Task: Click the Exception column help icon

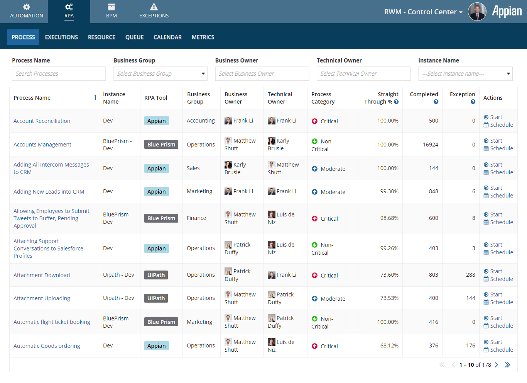Action: coord(473,102)
